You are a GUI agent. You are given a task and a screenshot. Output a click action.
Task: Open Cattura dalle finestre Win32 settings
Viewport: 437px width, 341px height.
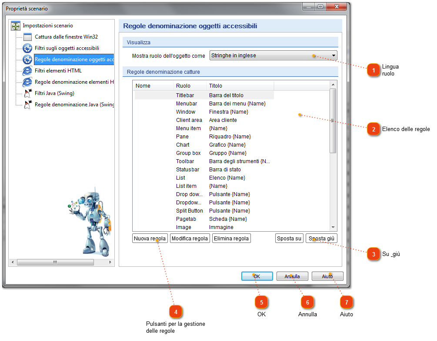[67, 37]
